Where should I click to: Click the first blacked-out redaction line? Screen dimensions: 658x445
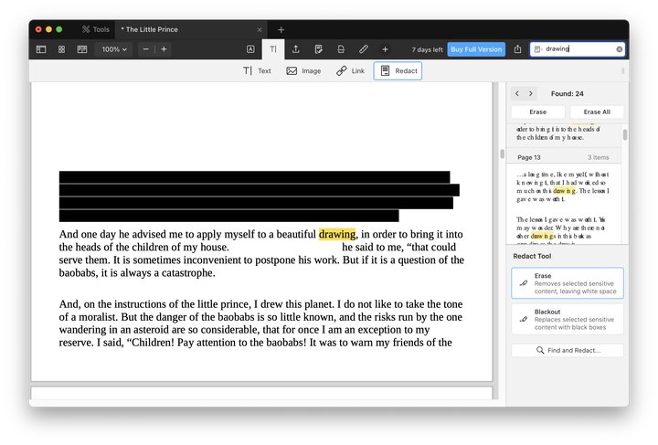pyautogui.click(x=254, y=176)
